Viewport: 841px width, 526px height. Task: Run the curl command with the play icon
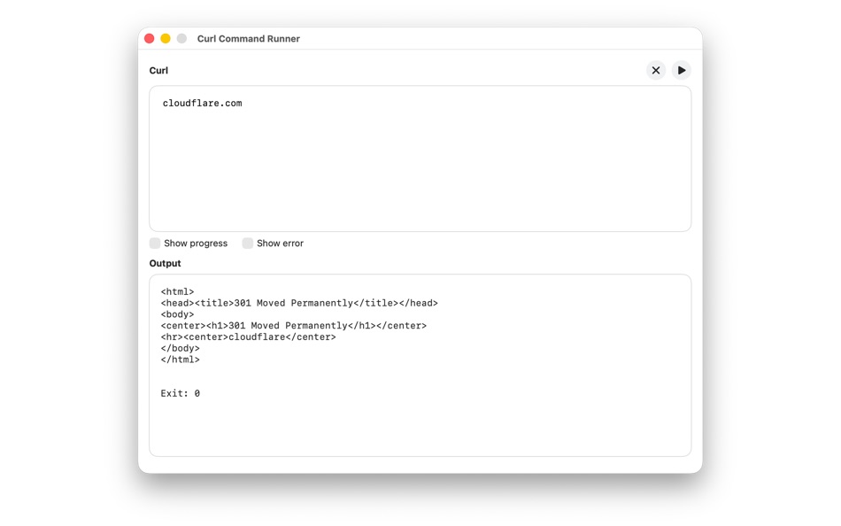pyautogui.click(x=681, y=70)
